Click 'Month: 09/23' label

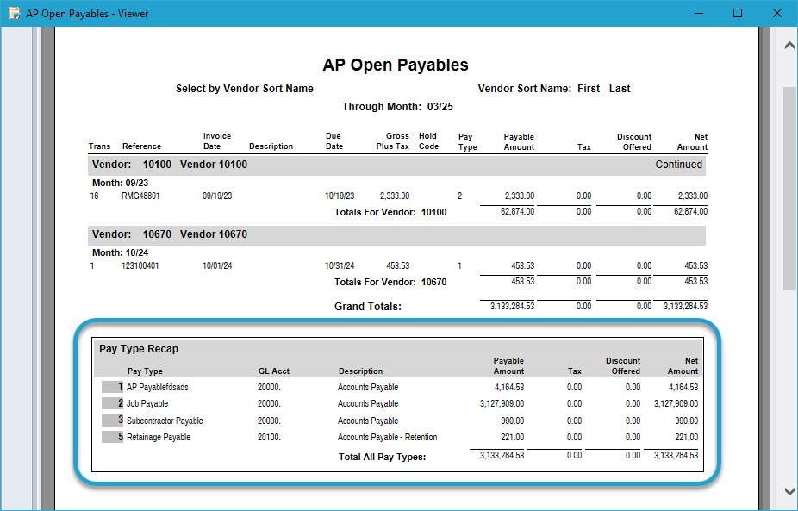pos(120,183)
